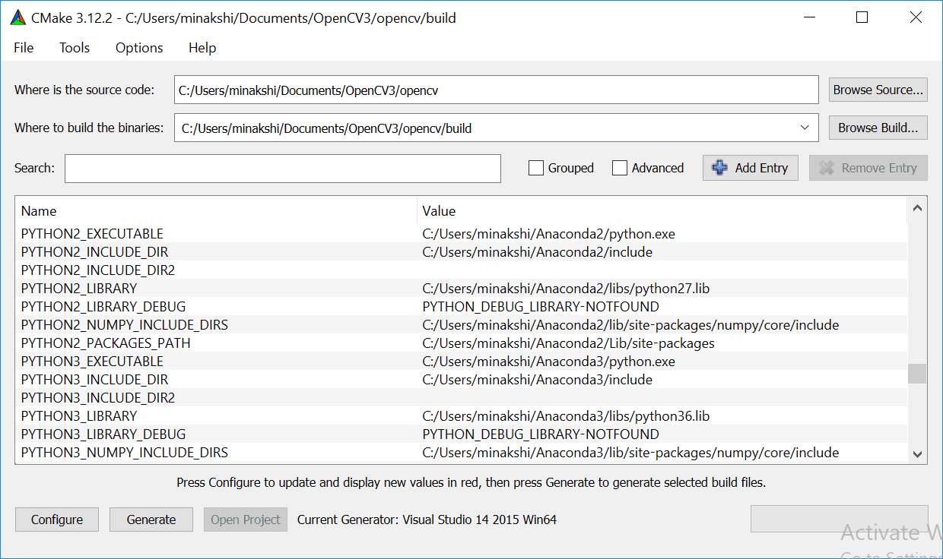Click the CMake logo icon in title bar

(19, 17)
